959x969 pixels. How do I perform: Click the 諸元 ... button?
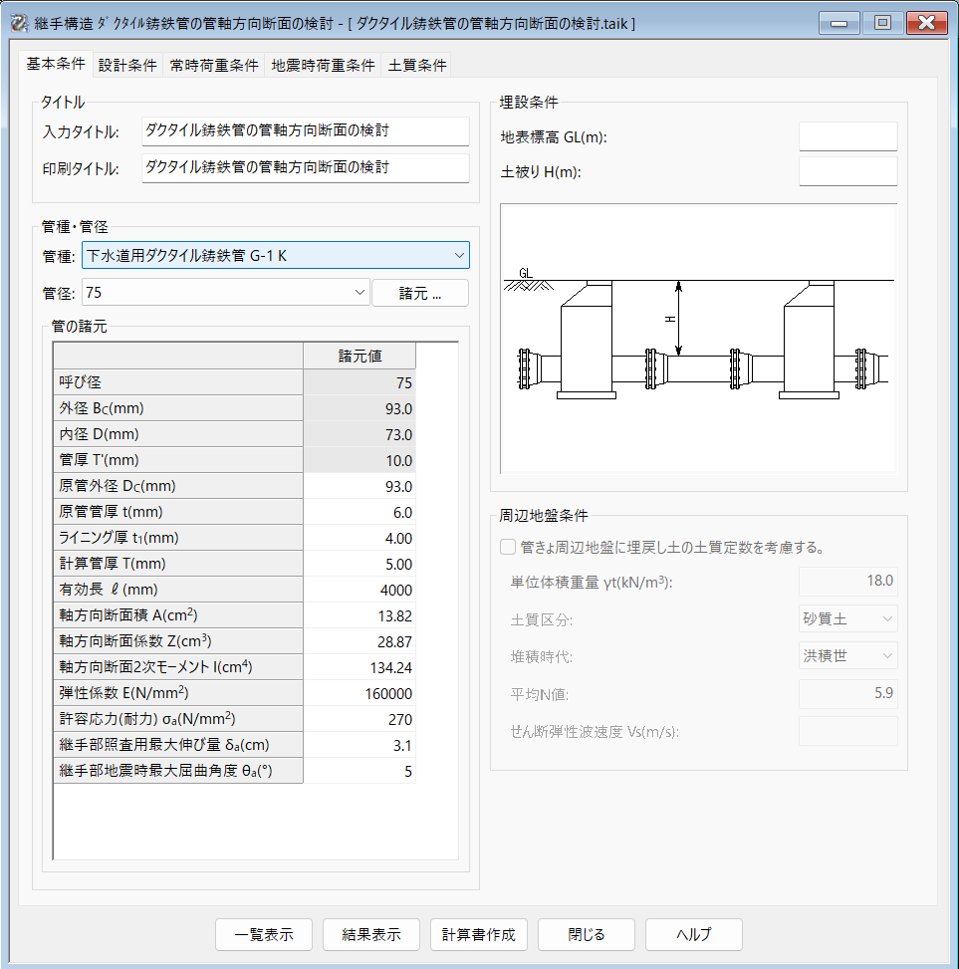419,293
